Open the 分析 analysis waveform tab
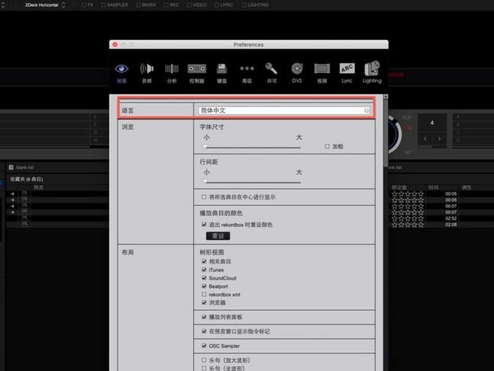Screen dimensions: 494x371 (172, 73)
